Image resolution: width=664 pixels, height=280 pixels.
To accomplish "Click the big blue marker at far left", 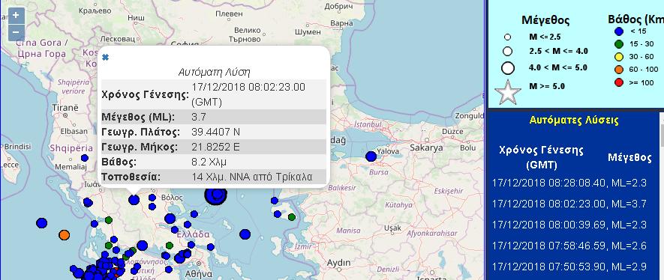I will (41, 222).
